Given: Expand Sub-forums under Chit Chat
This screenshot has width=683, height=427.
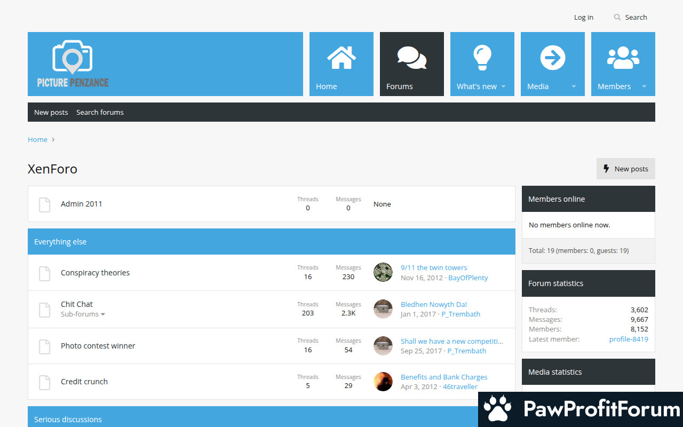Looking at the screenshot, I should tap(83, 314).
